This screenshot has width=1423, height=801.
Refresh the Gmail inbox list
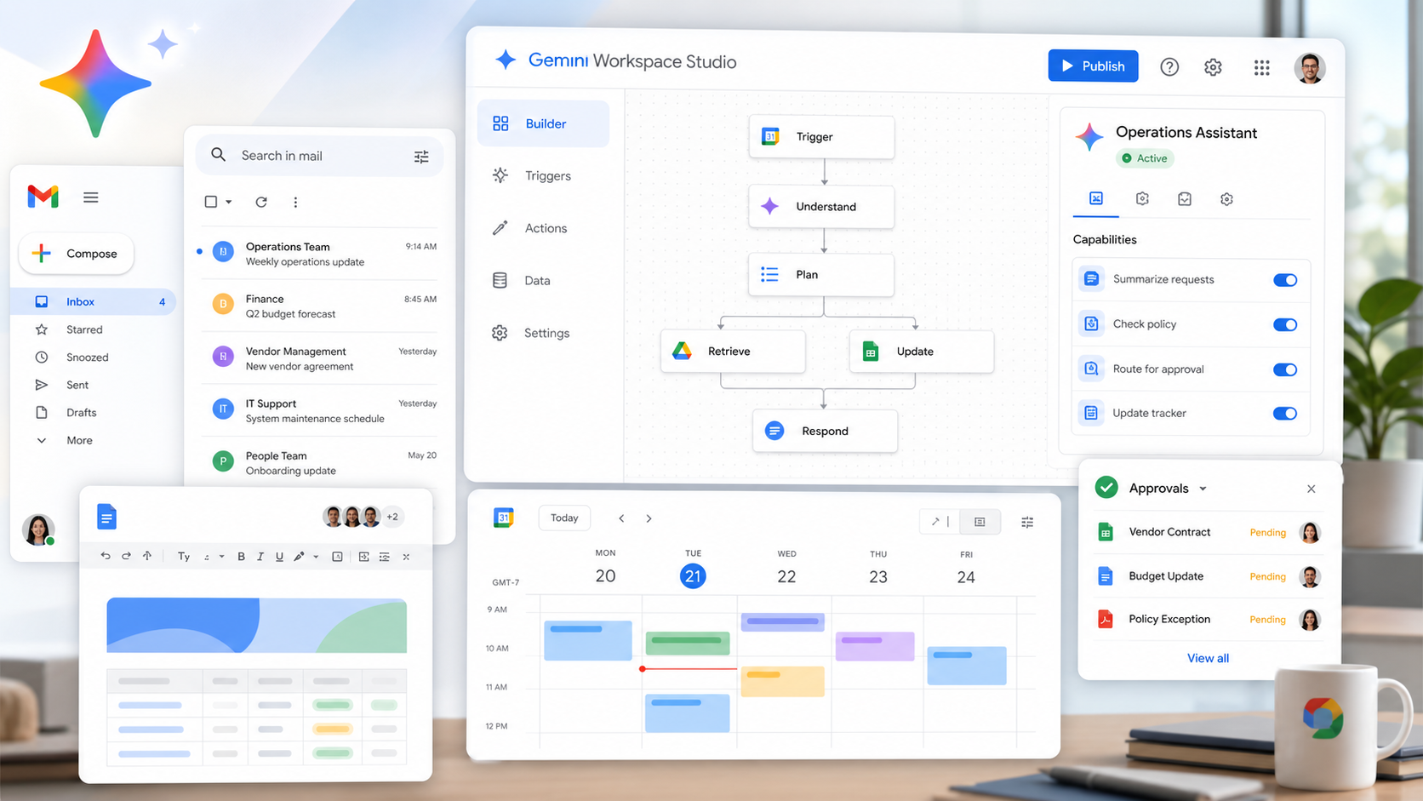point(261,202)
